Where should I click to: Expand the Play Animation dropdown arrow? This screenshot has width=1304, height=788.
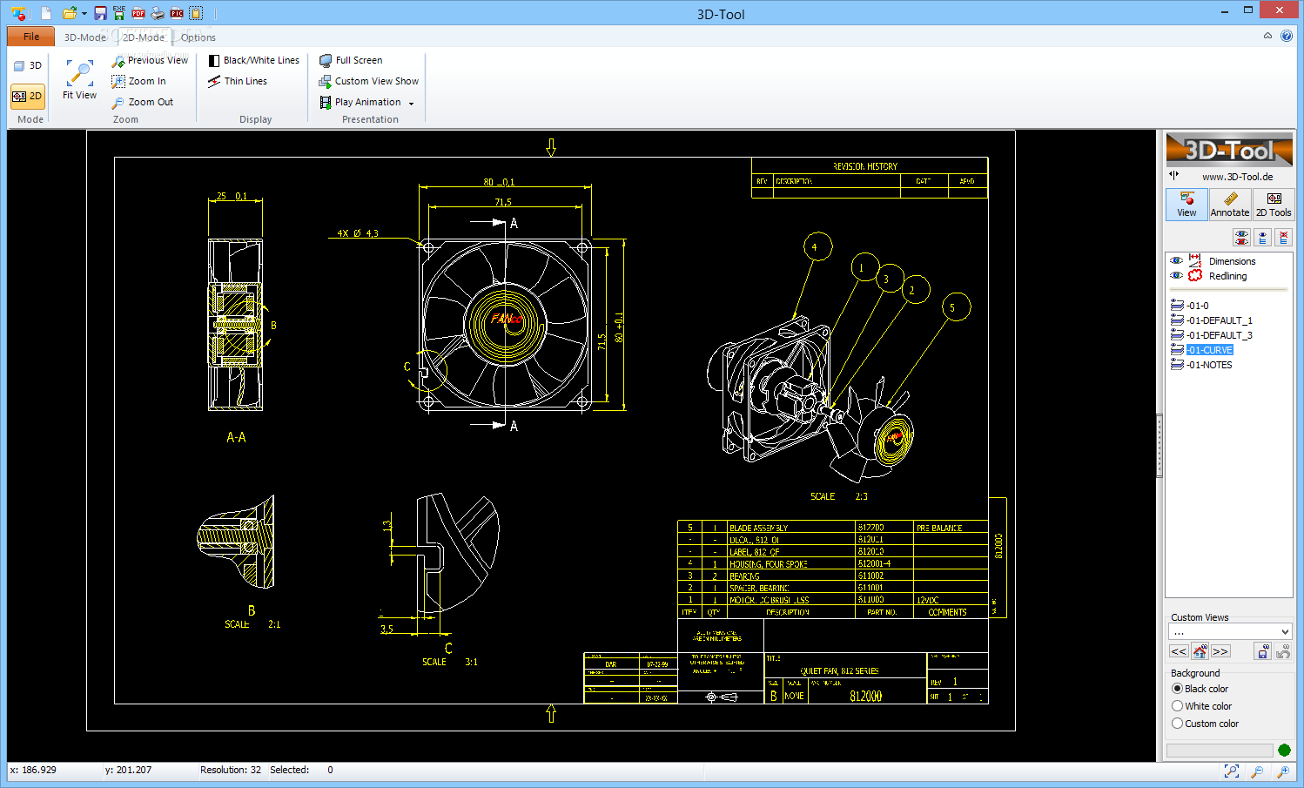point(411,103)
